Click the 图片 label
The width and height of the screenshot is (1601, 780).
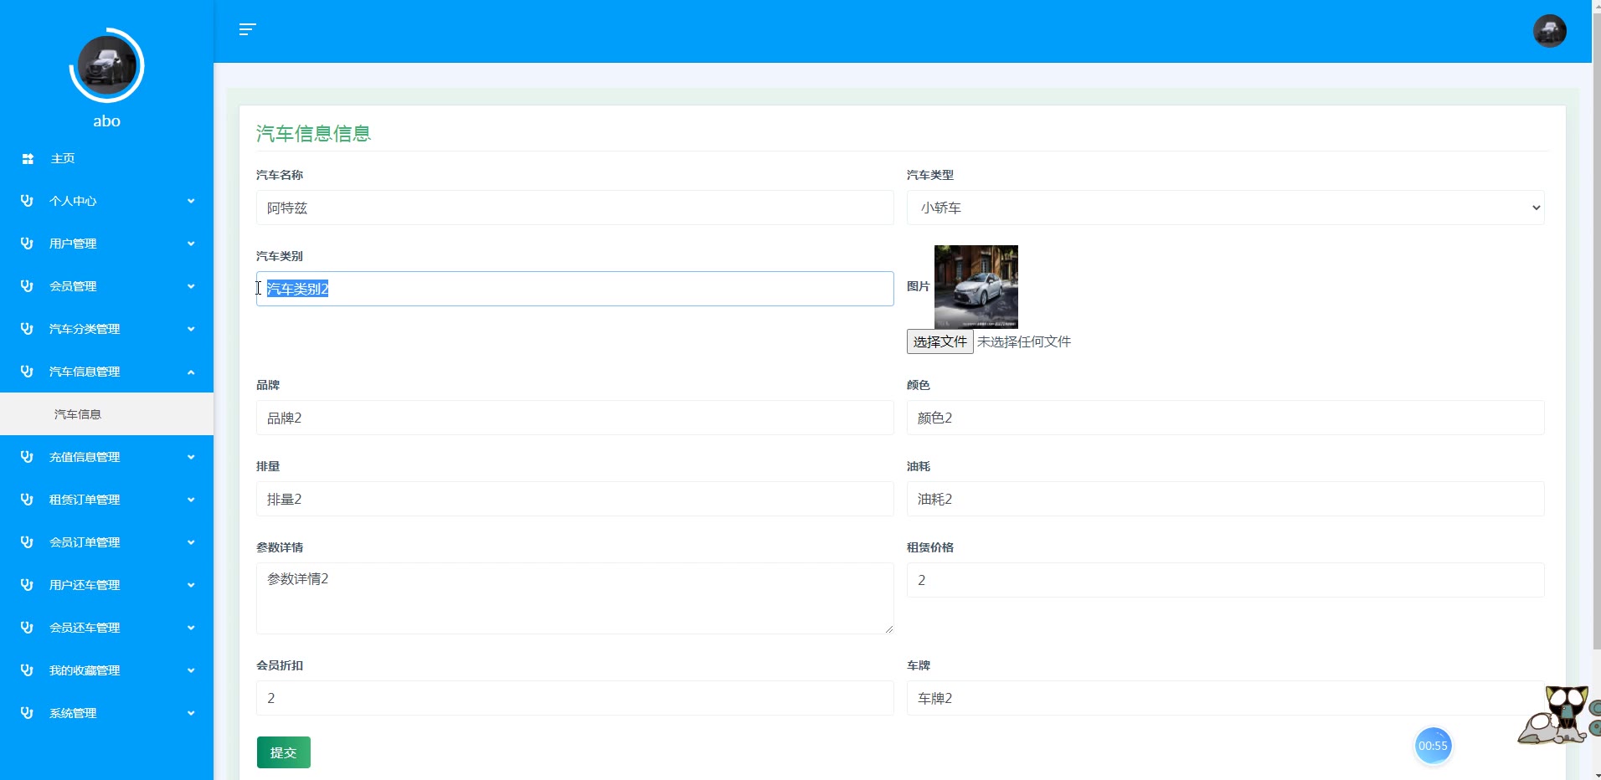[918, 286]
